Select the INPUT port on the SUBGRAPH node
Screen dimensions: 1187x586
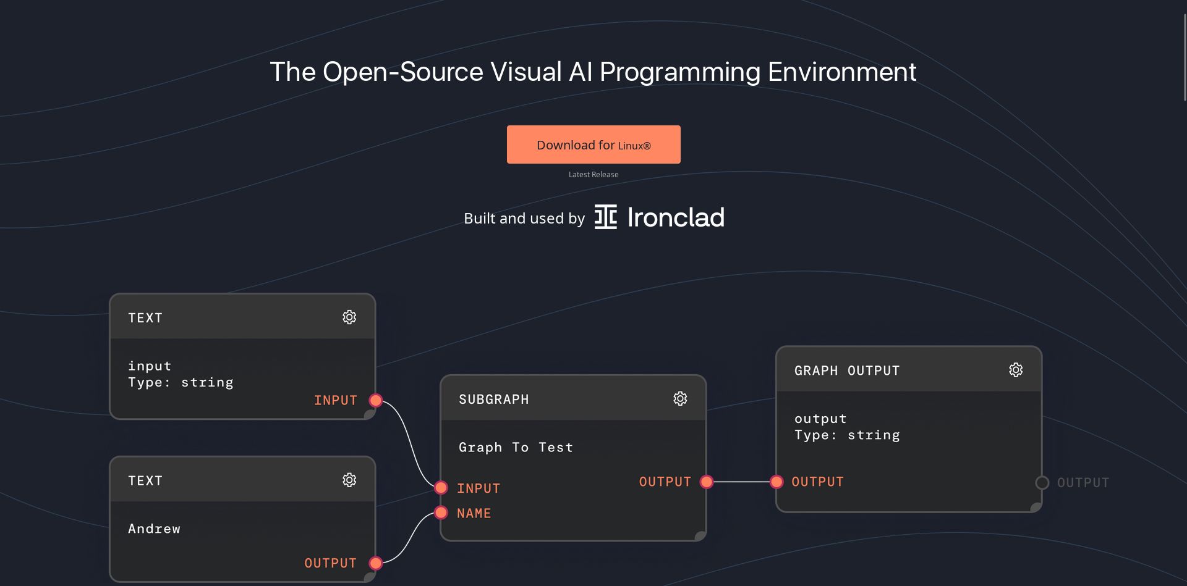[x=440, y=487]
